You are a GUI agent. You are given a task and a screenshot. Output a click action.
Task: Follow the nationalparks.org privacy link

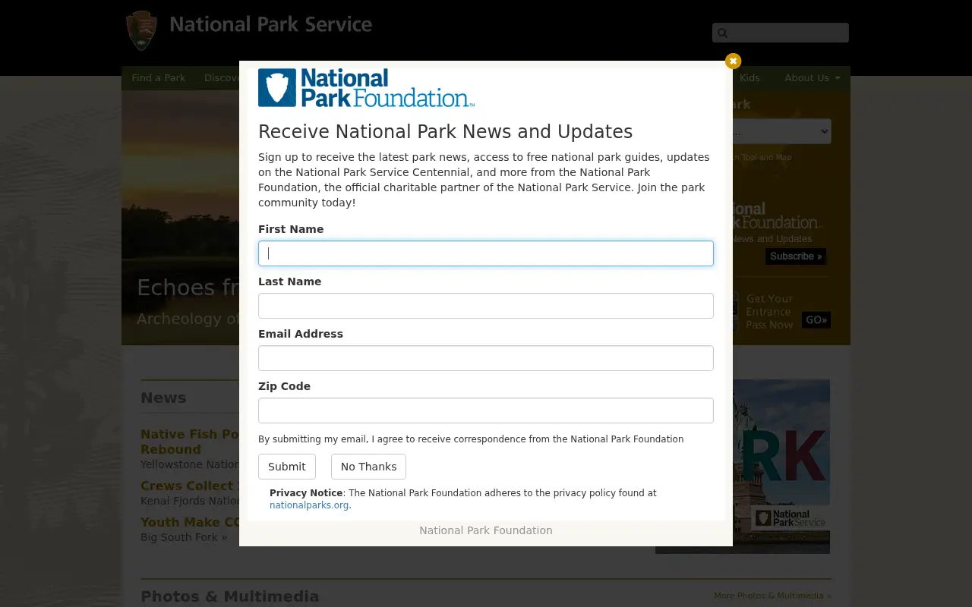(309, 505)
